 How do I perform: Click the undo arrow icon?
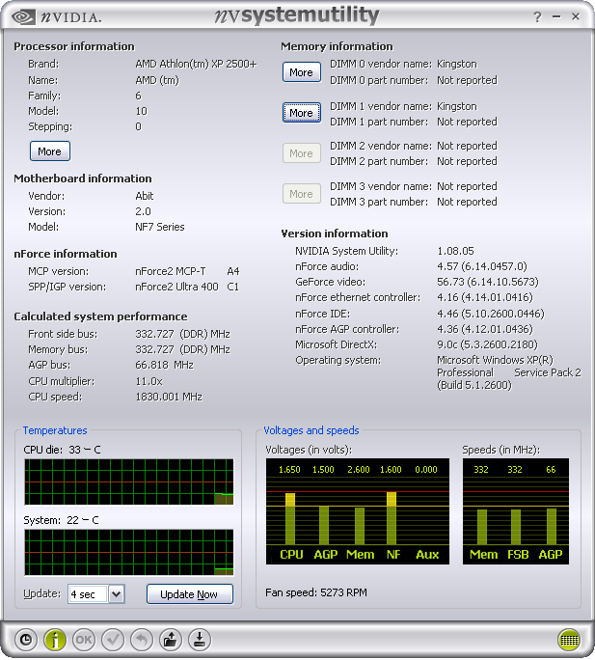(142, 639)
